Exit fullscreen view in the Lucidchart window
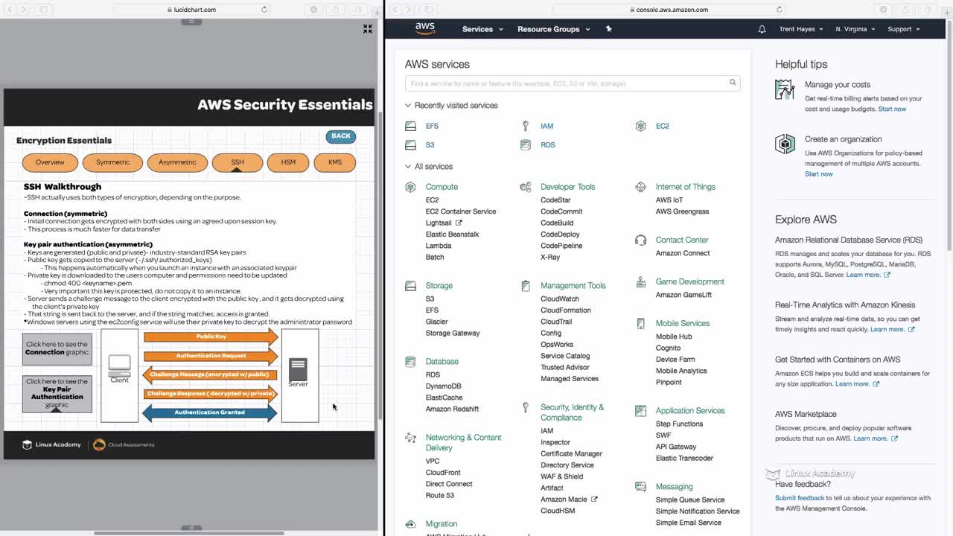The width and height of the screenshot is (953, 536). (x=367, y=28)
